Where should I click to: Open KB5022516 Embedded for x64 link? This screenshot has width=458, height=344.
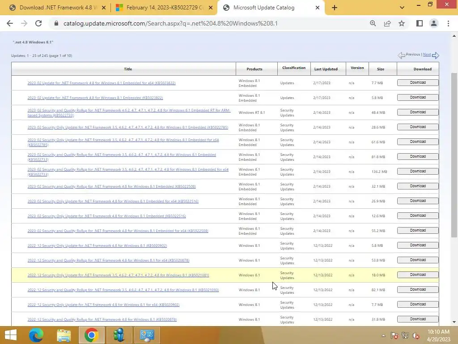(x=113, y=201)
